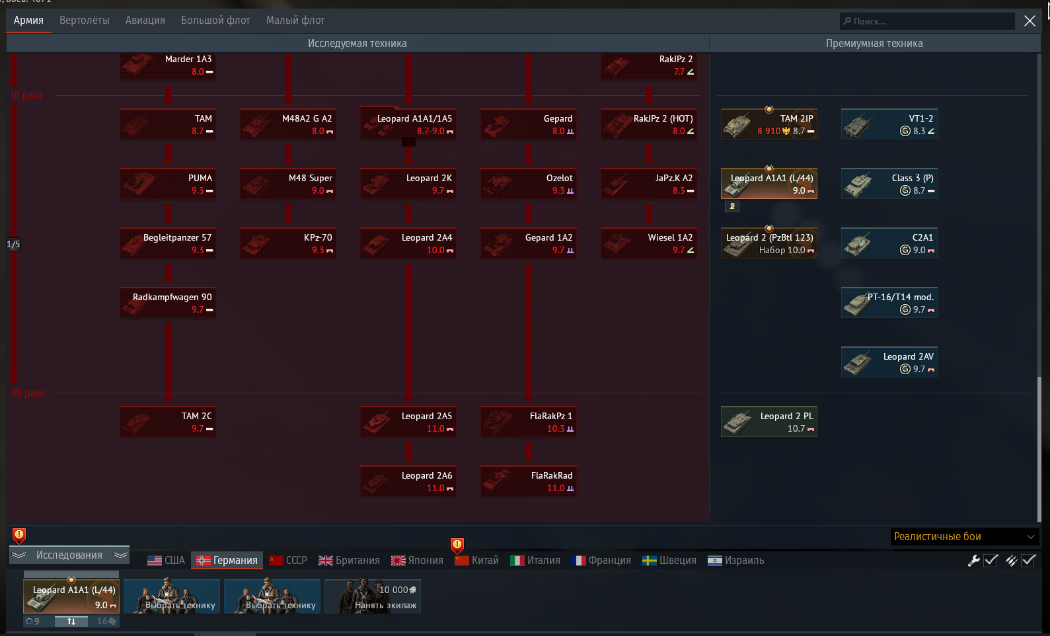The height and width of the screenshot is (636, 1050).
Task: Select the Leopard 2A6 tank
Action: tap(408, 481)
